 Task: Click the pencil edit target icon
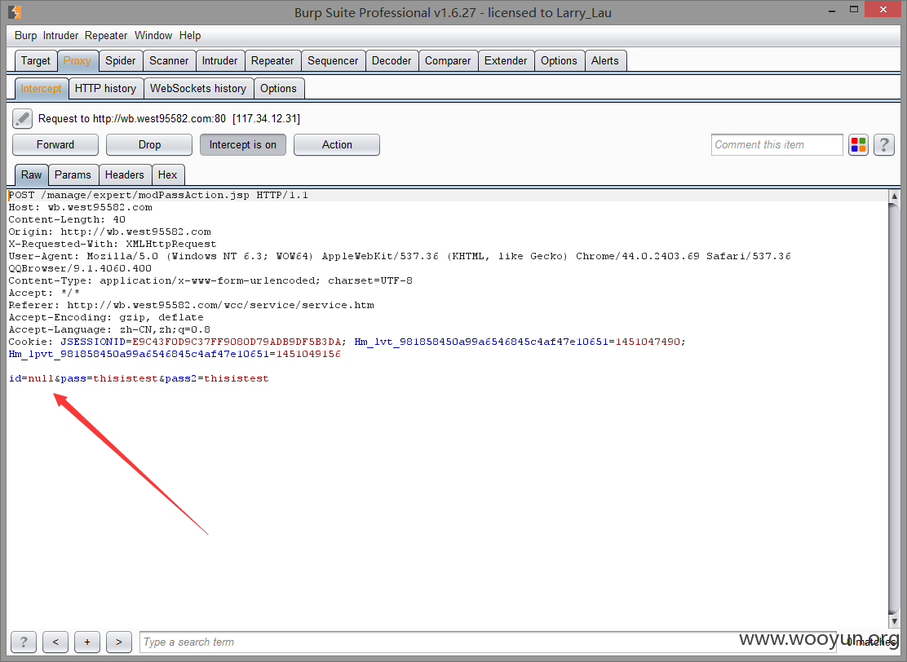tap(23, 118)
